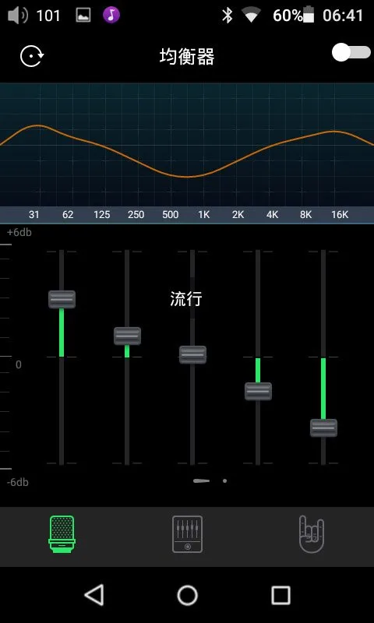This screenshot has height=623, width=374.
Task: Open the mixer sliders preset icon
Action: 187,534
